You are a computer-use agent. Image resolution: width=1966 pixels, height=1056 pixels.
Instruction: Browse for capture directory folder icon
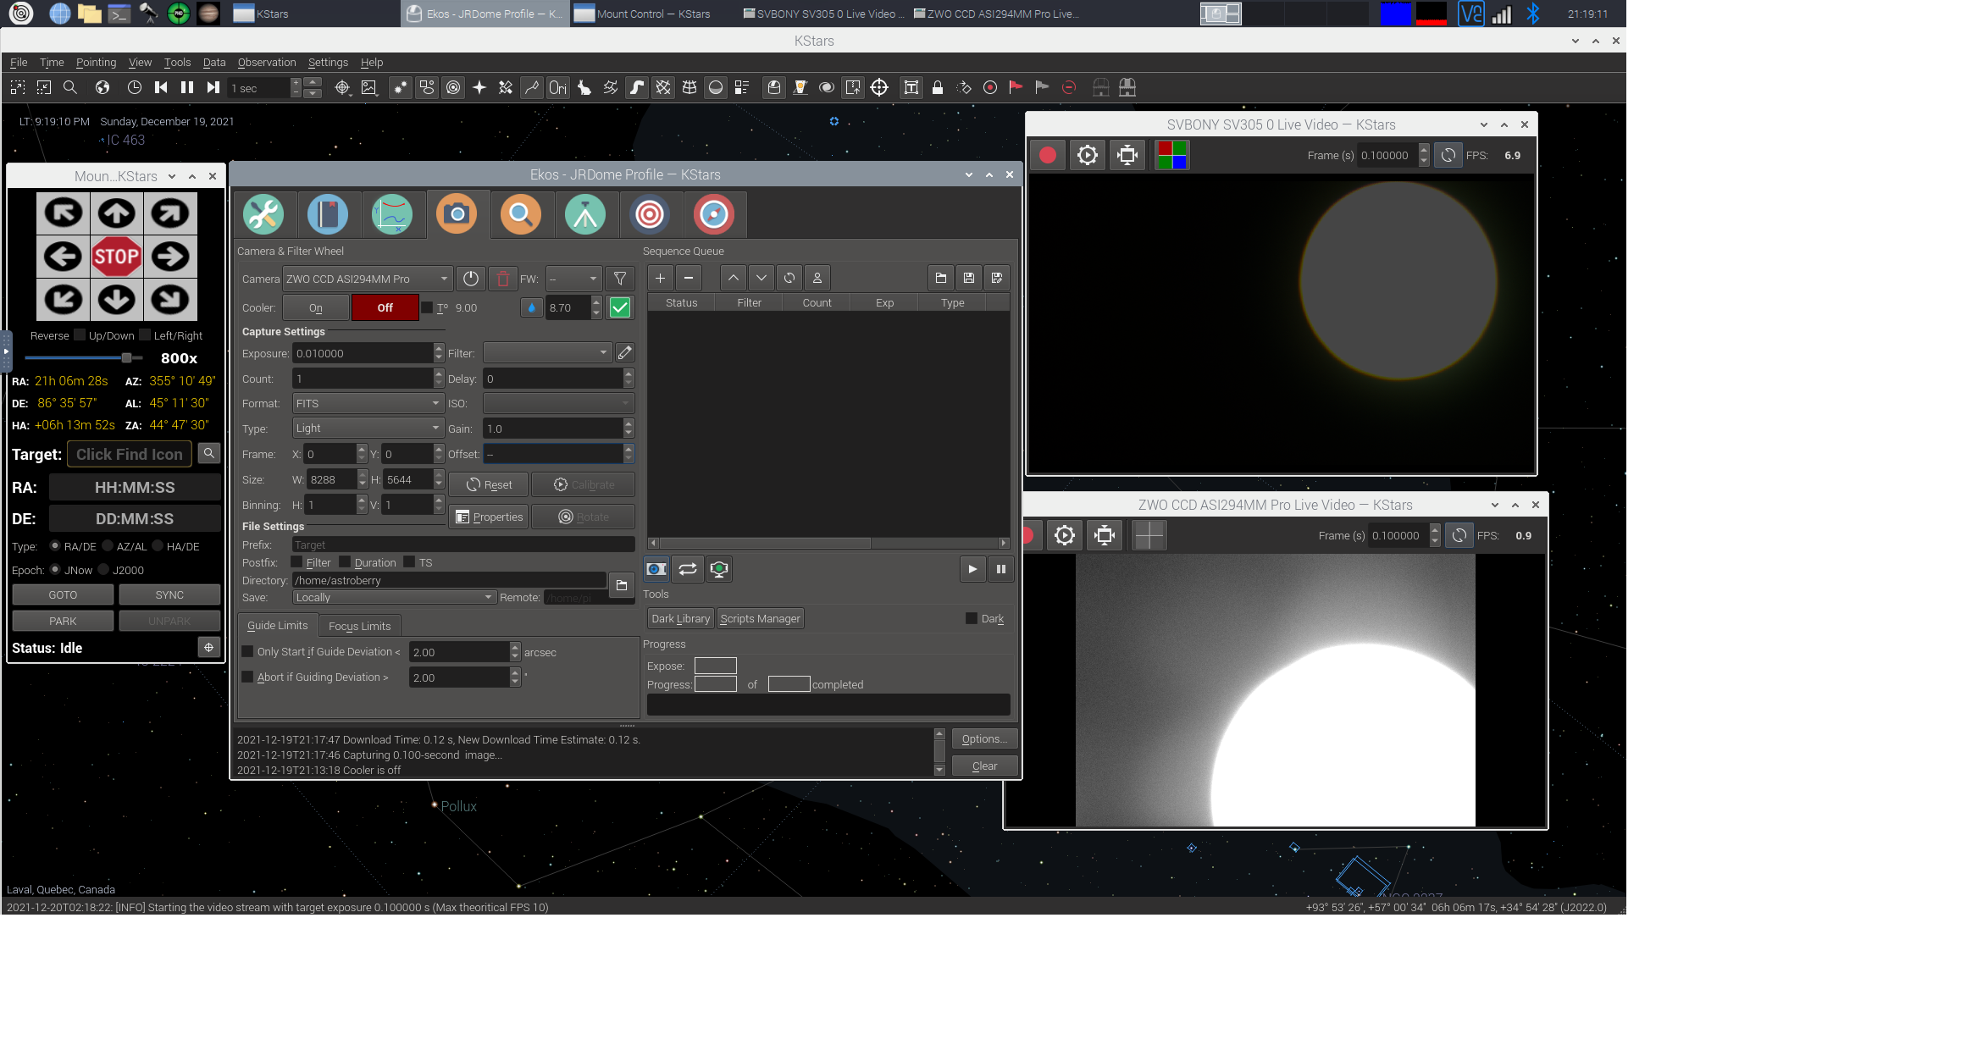[x=622, y=585]
